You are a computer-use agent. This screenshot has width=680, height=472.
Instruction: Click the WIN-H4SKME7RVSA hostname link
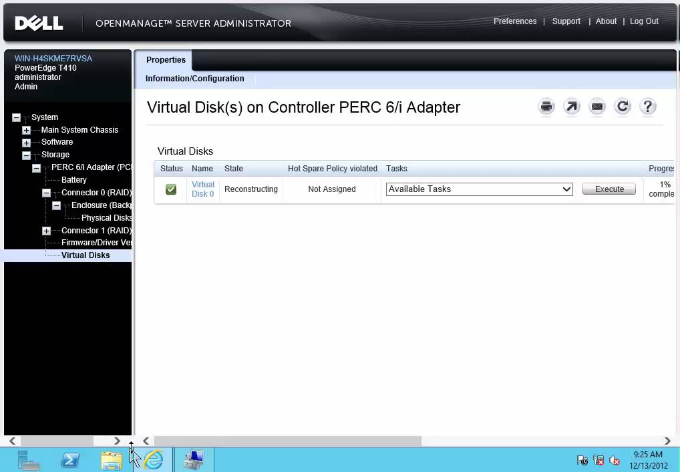(53, 59)
